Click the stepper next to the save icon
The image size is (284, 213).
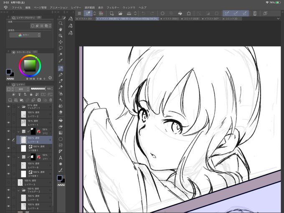click(135, 13)
